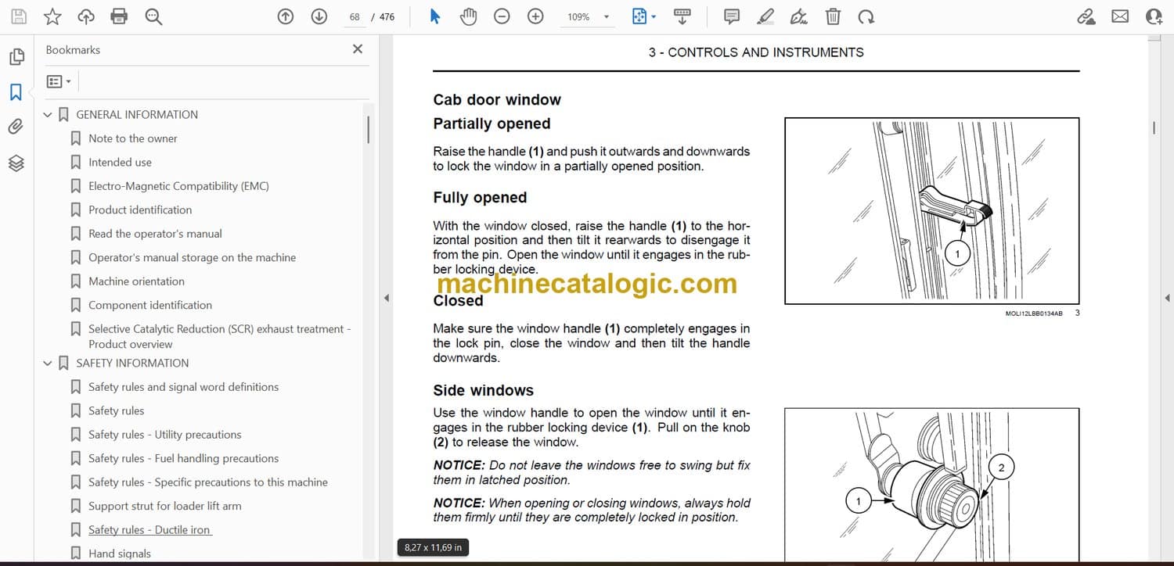Viewport: 1174px width, 566px height.
Task: Open the GENERAL INFORMATION bookmark
Action: tap(137, 114)
